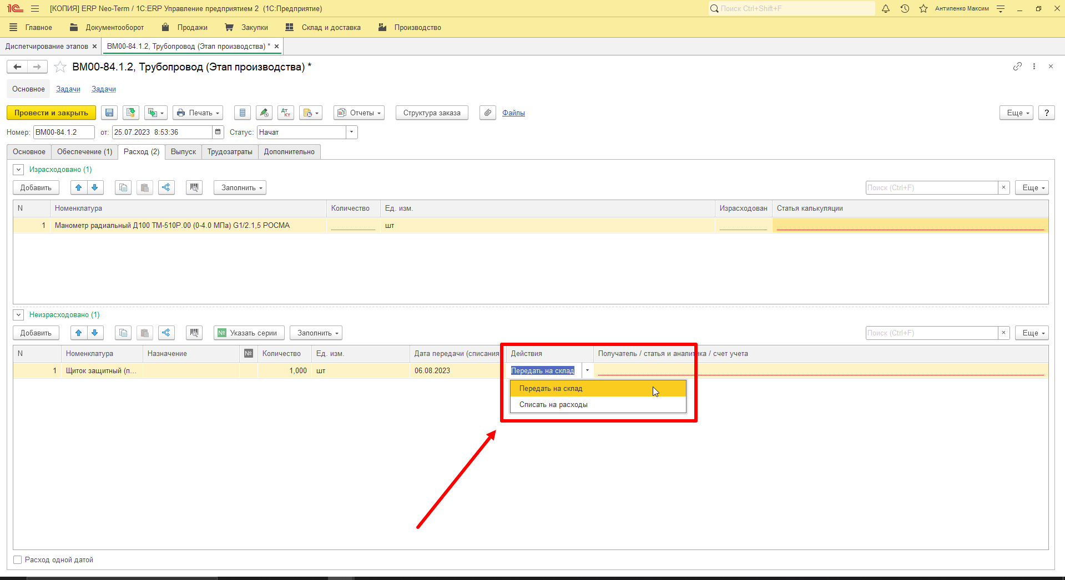Open Заполнить dropdown in Израсходовано section
This screenshot has height=580, width=1065.
240,188
